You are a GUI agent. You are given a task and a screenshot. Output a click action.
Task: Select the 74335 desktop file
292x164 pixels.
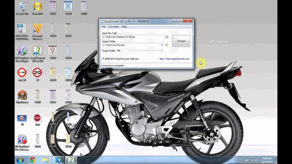53,30
